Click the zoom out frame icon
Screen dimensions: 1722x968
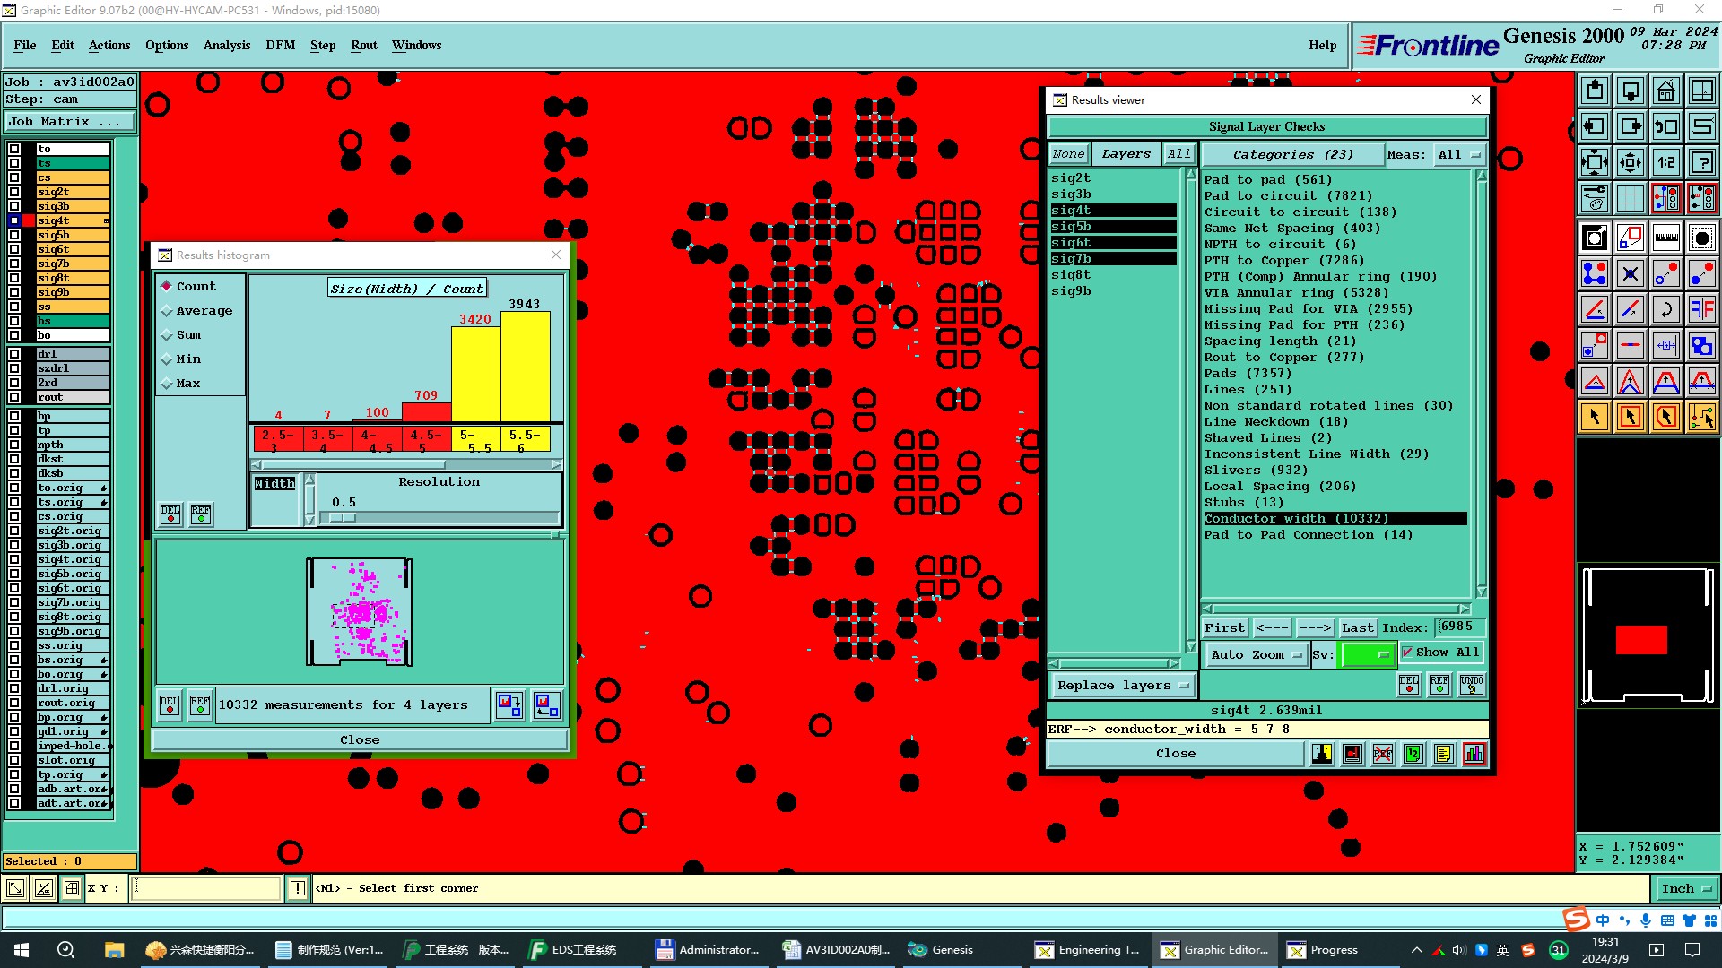click(x=1630, y=162)
